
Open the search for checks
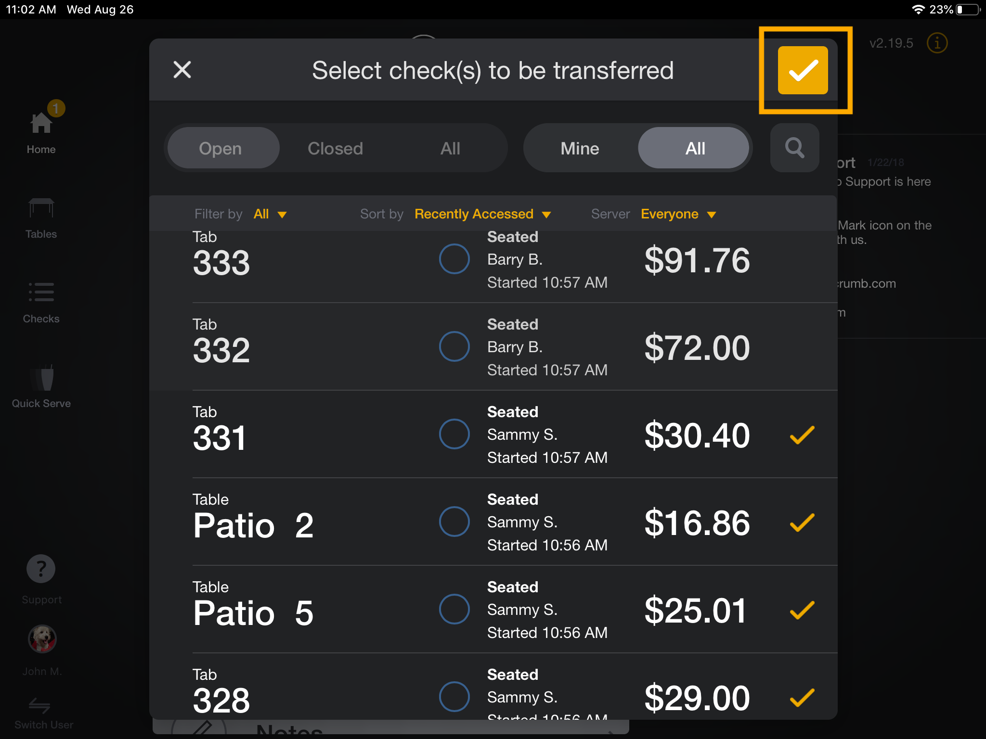coord(794,148)
